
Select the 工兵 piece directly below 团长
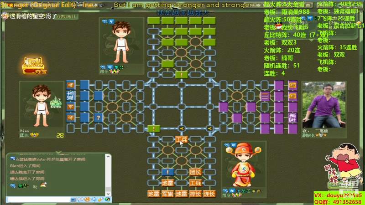point(195,183)
